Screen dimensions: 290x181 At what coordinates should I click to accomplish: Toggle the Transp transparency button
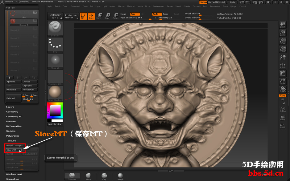[x=283, y=118]
